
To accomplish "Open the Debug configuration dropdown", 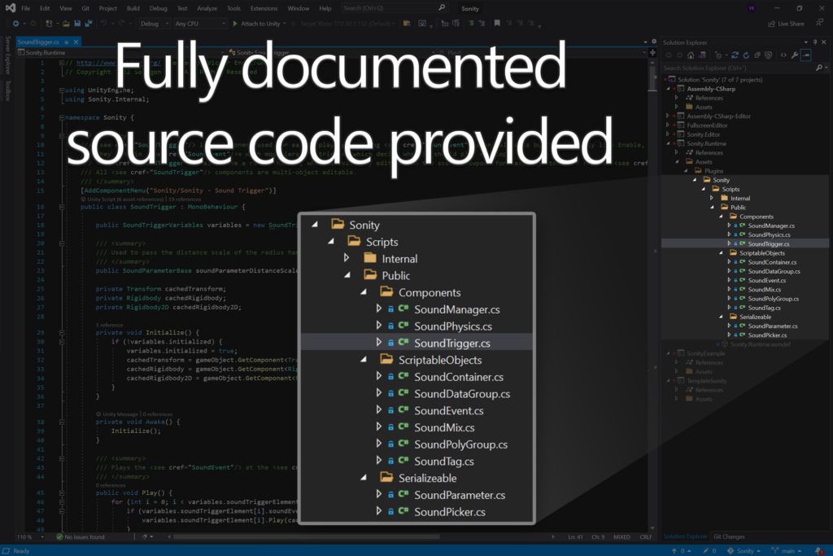I will coord(155,24).
